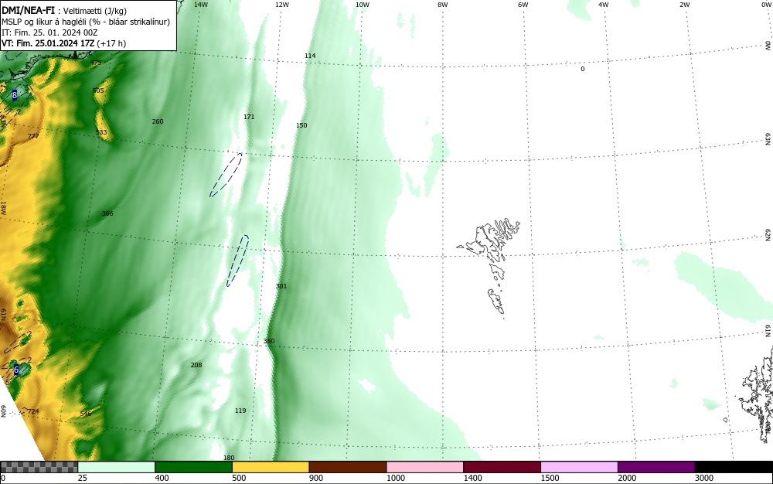Click the map value '119'
The height and width of the screenshot is (484, 773).
[x=240, y=411]
